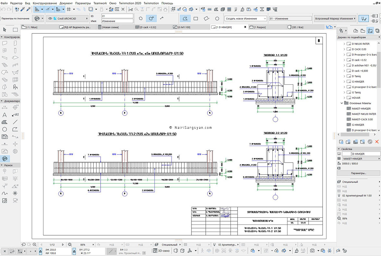The image size is (381, 256).
Task: Toggle ARCHICAD layer eye visibility
Action: (x=50, y=18)
